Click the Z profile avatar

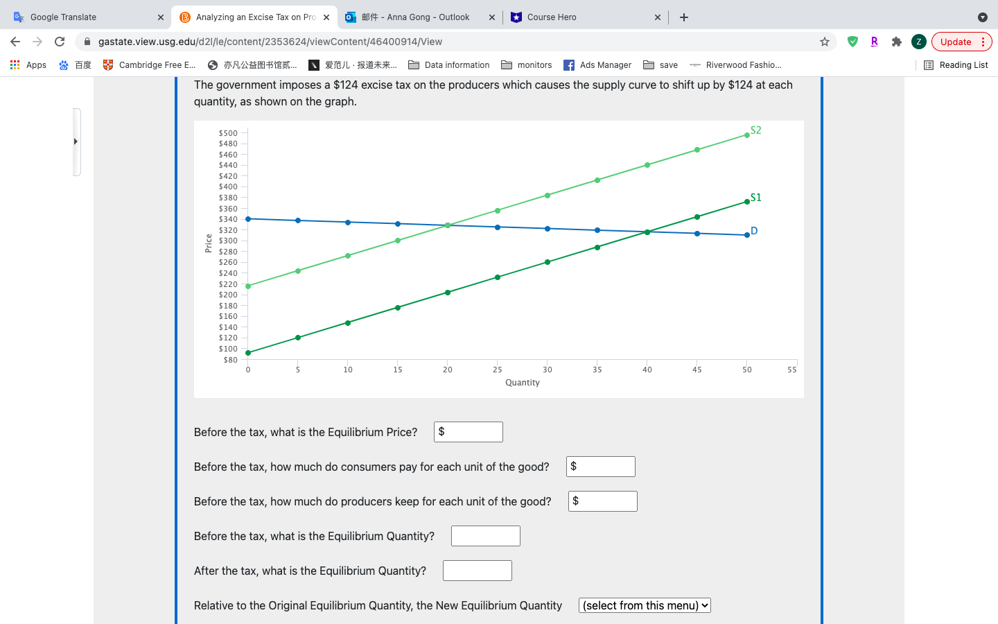[918, 42]
